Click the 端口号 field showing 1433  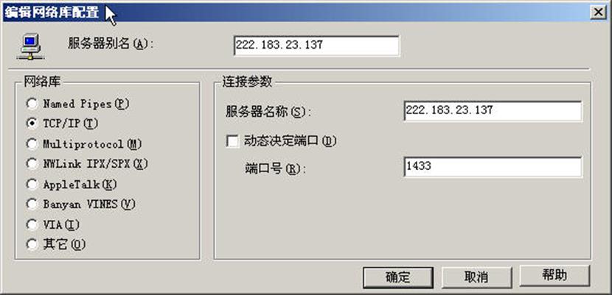coord(493,167)
